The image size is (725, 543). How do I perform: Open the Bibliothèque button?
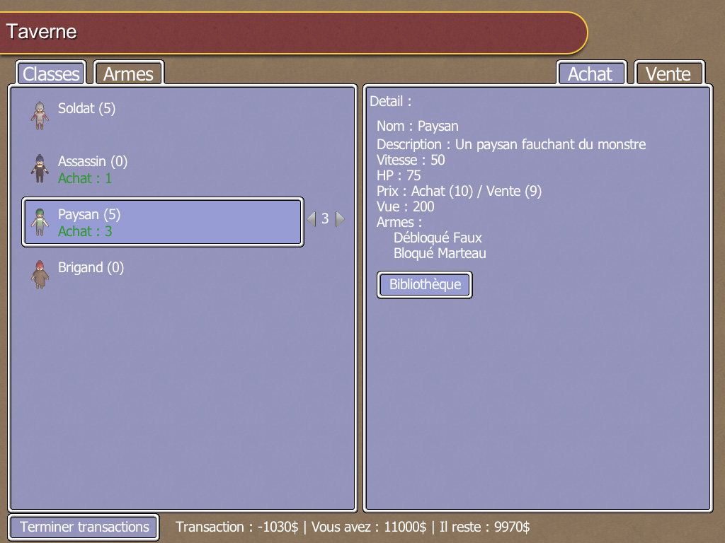click(x=425, y=285)
